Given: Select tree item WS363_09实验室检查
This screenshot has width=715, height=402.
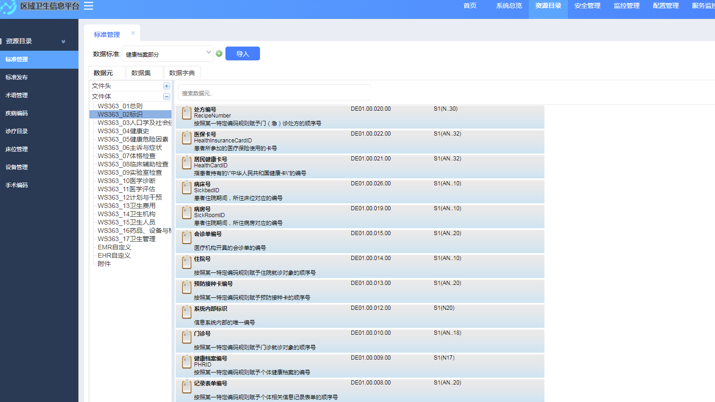Looking at the screenshot, I should pyautogui.click(x=130, y=172).
